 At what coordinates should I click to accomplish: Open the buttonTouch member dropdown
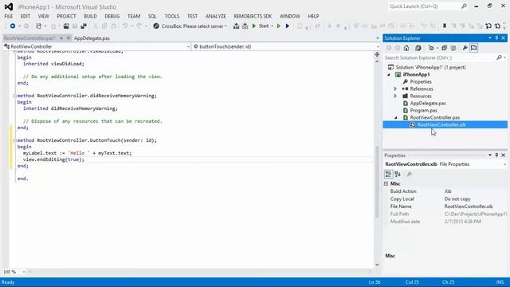tap(377, 47)
